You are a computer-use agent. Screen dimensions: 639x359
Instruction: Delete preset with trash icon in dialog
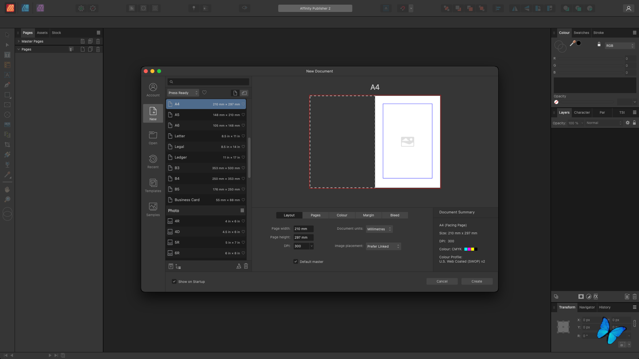click(246, 266)
